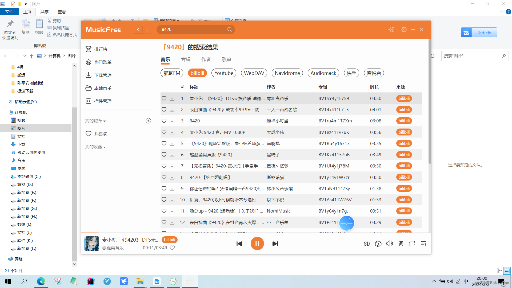The image size is (512, 288).
Task: Collapse 我的歌单 section
Action: point(95,121)
